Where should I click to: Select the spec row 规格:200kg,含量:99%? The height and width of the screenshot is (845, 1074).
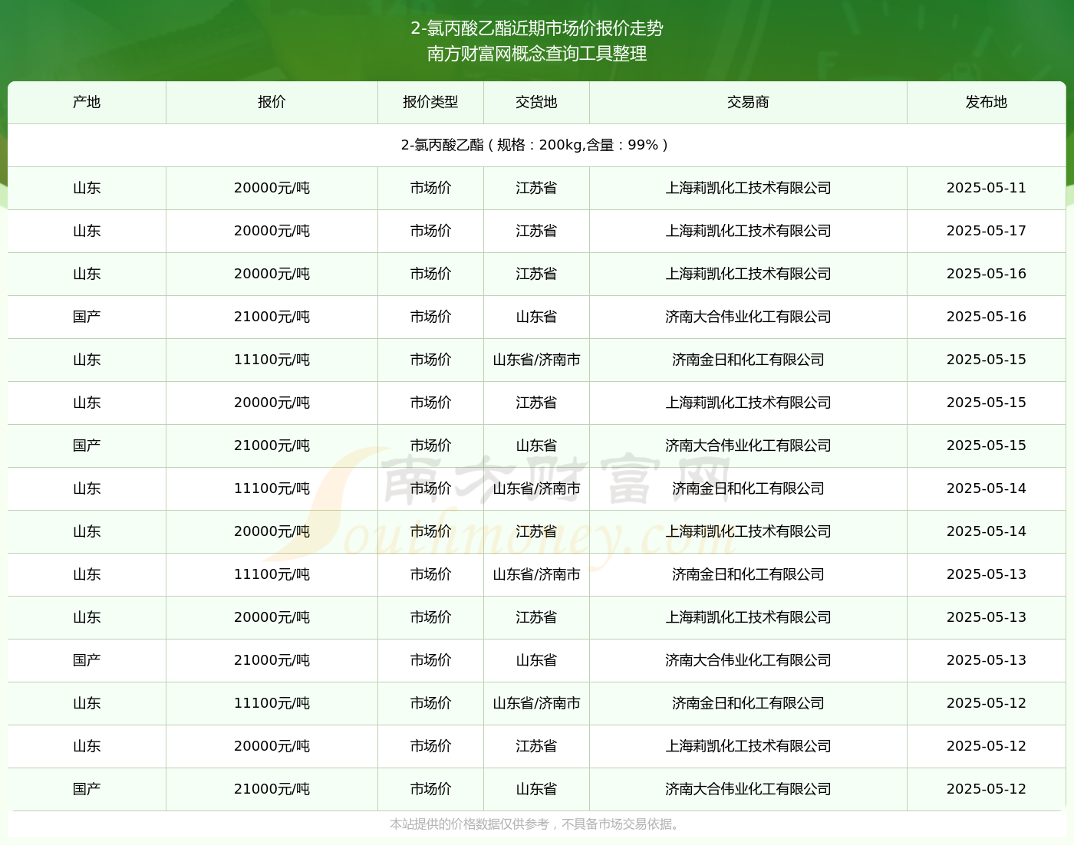(536, 145)
